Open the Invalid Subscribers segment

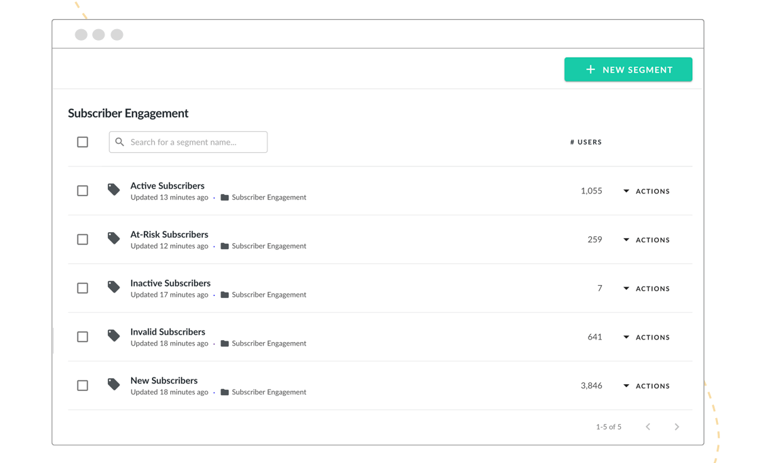click(x=168, y=332)
